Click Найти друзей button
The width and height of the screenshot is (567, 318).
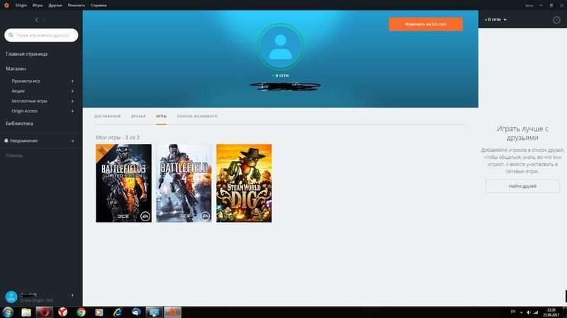coord(522,187)
